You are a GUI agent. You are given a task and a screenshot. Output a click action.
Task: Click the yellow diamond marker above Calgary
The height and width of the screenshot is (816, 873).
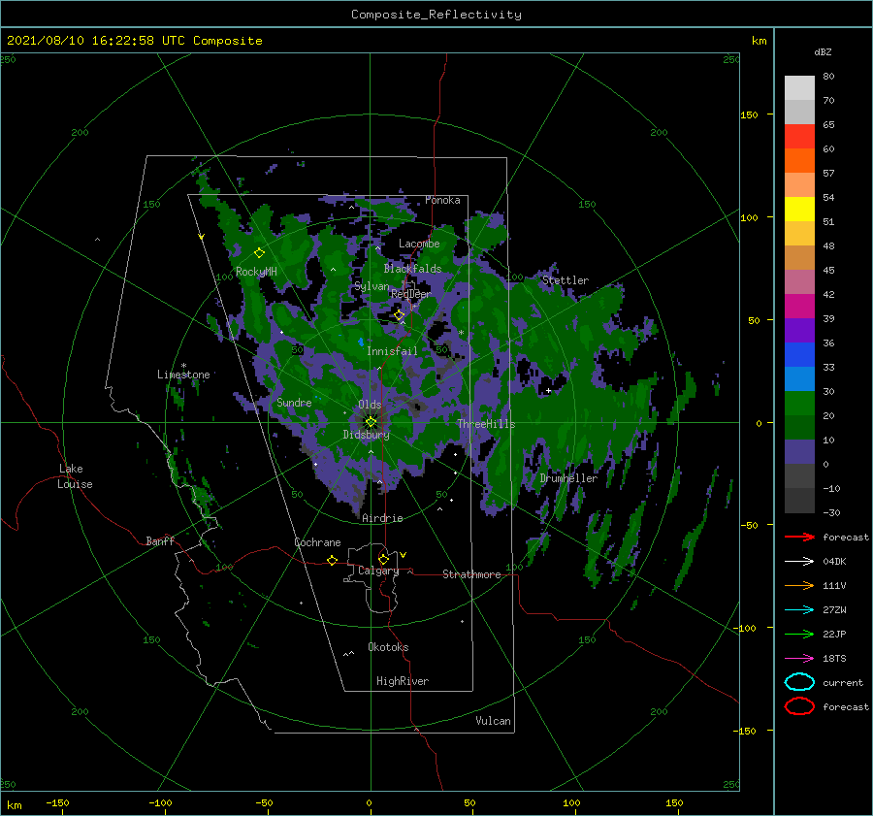383,559
